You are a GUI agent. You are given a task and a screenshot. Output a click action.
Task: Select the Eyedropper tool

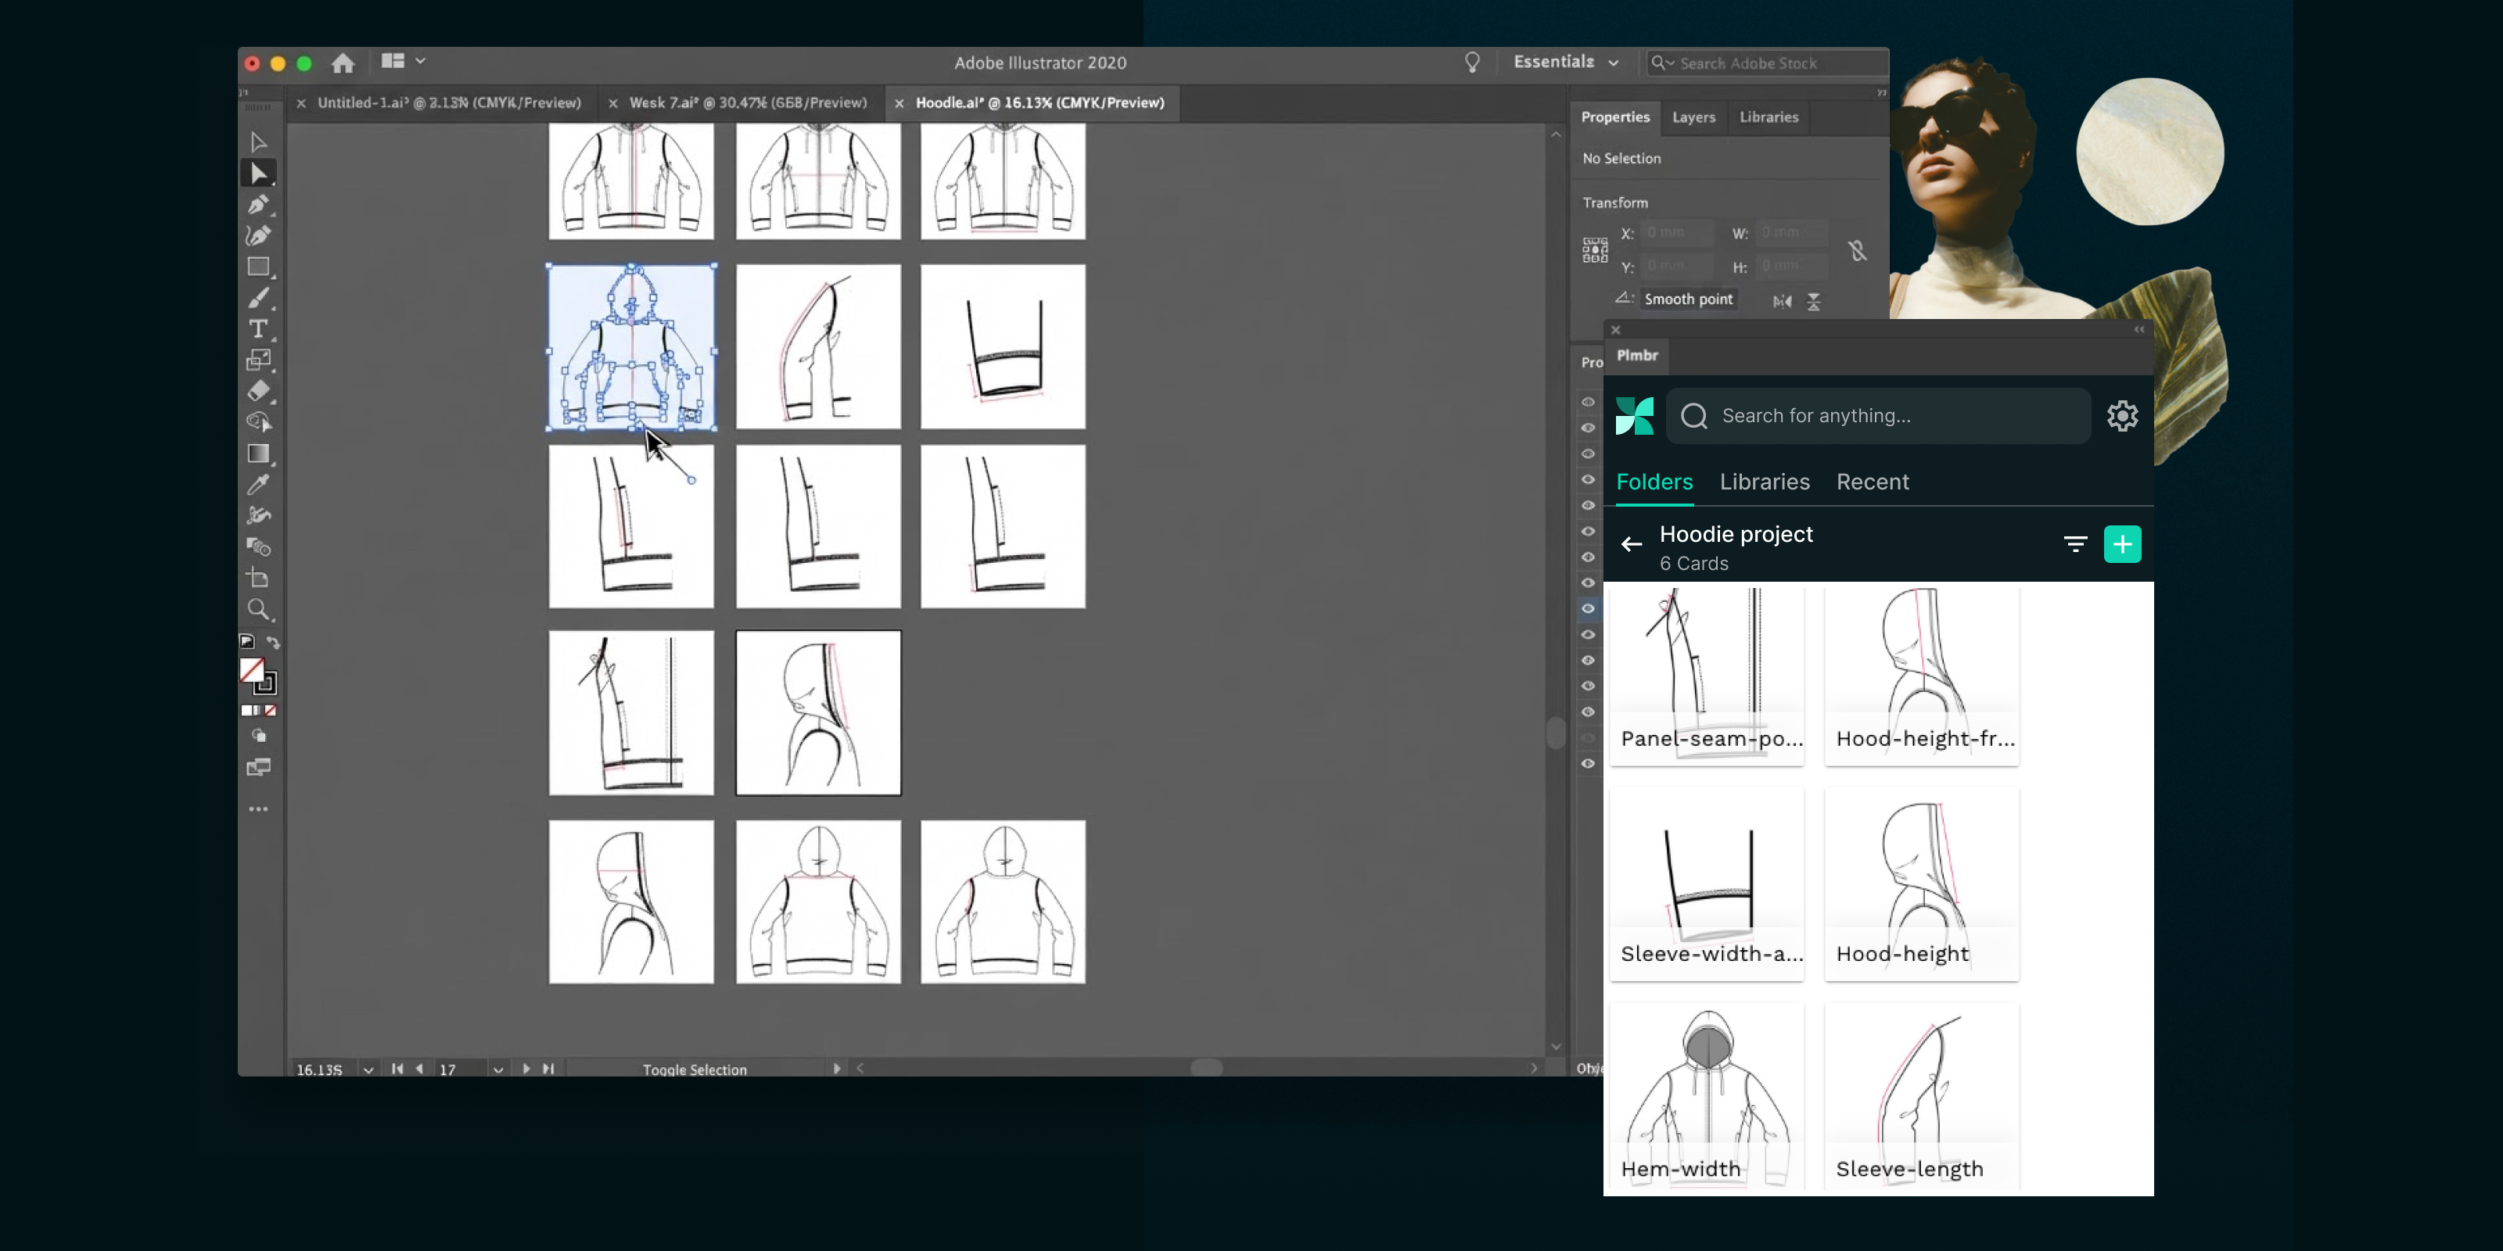pyautogui.click(x=258, y=484)
